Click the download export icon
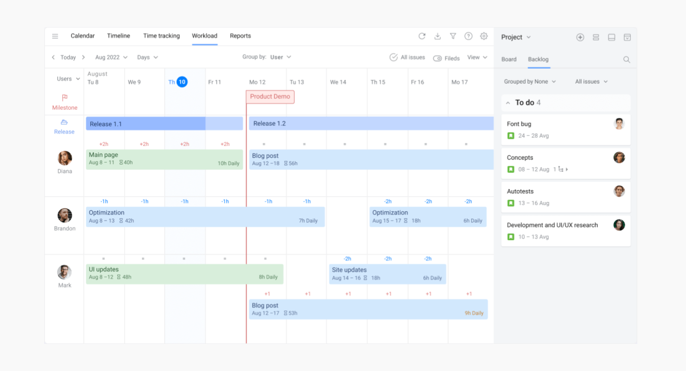The height and width of the screenshot is (371, 686). (x=437, y=36)
